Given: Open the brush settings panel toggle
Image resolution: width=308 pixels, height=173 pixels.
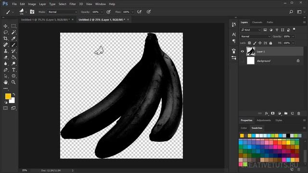Looking at the screenshot, I should [x=32, y=12].
